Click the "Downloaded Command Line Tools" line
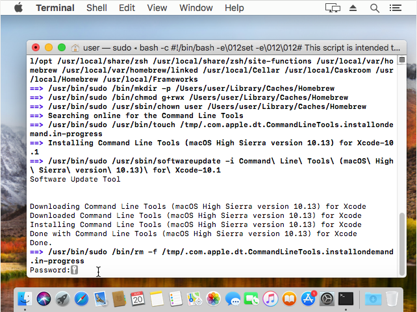The image size is (417, 312). point(196,215)
